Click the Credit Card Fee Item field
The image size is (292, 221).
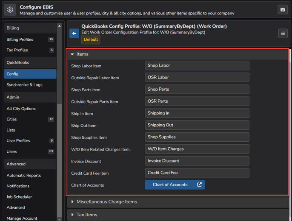[197, 173]
